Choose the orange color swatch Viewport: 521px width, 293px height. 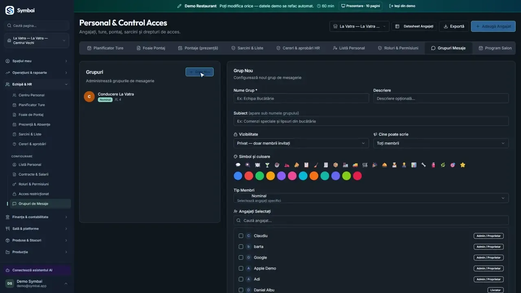click(314, 176)
